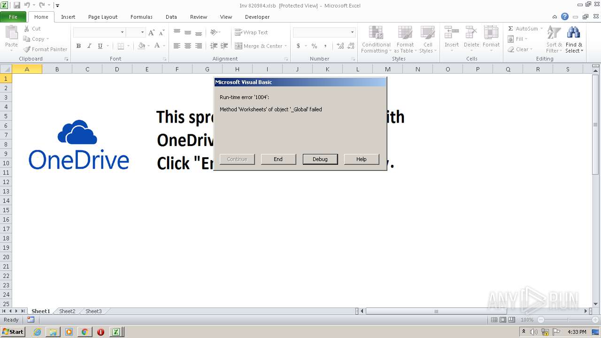Click the Copy icon in Clipboard group
Image resolution: width=601 pixels, height=338 pixels.
click(x=27, y=39)
